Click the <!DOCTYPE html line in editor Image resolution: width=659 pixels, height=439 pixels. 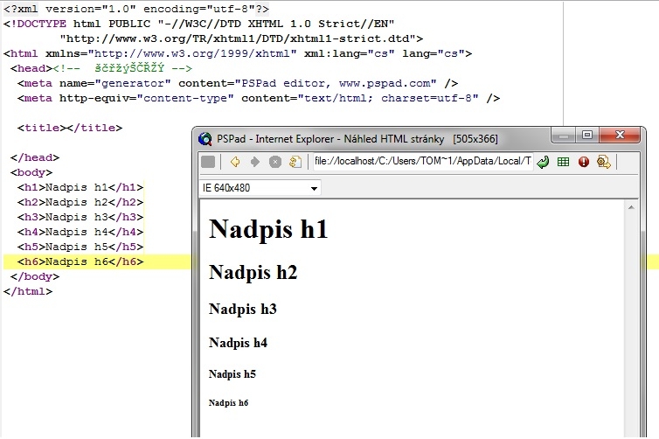(x=198, y=24)
